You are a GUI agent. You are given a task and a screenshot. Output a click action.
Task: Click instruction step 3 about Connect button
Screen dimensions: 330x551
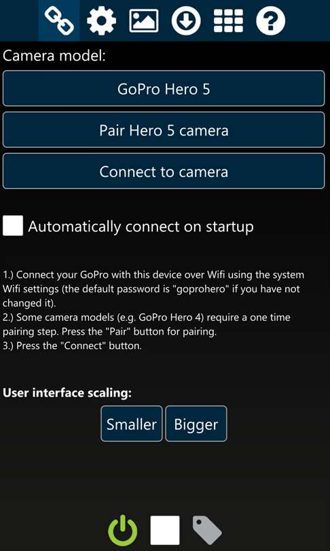(72, 346)
